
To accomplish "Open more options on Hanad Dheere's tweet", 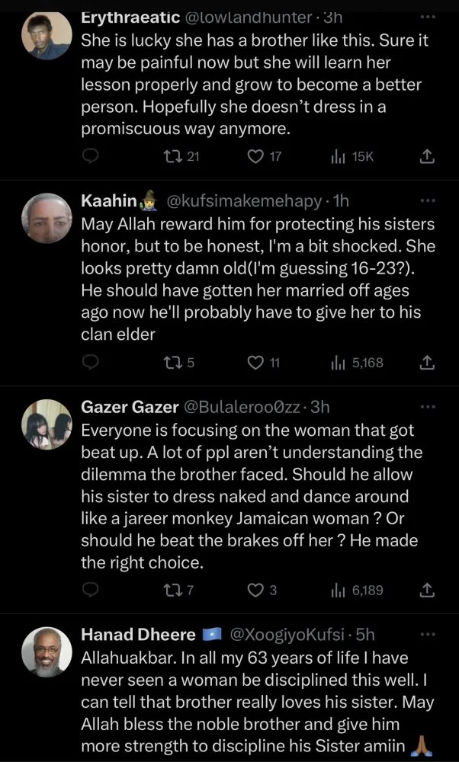I will [426, 633].
